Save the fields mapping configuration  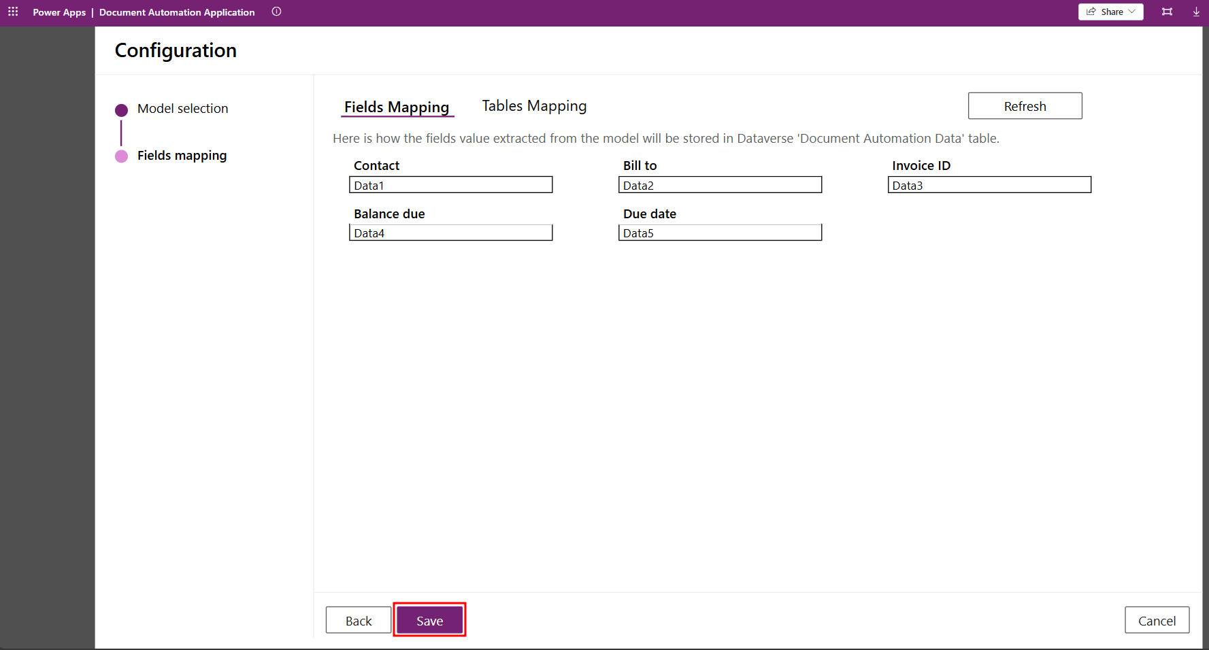429,619
